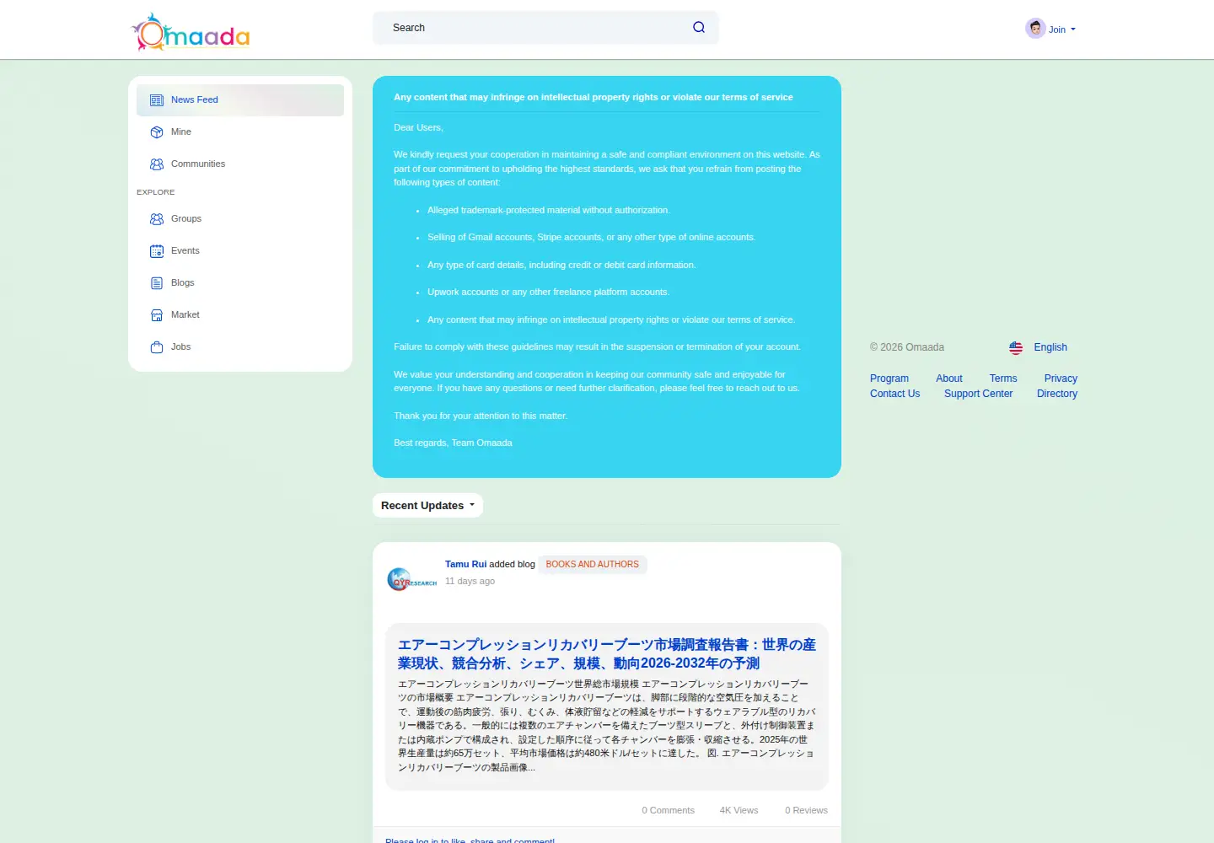
Task: Click the US flag language icon
Action: [x=1016, y=347]
